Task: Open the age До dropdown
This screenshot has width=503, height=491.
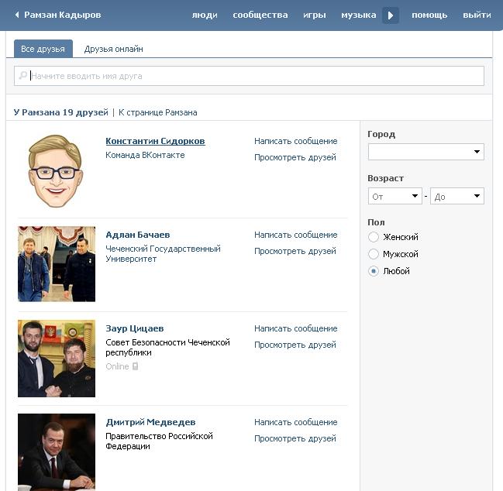Action: pyautogui.click(x=456, y=196)
